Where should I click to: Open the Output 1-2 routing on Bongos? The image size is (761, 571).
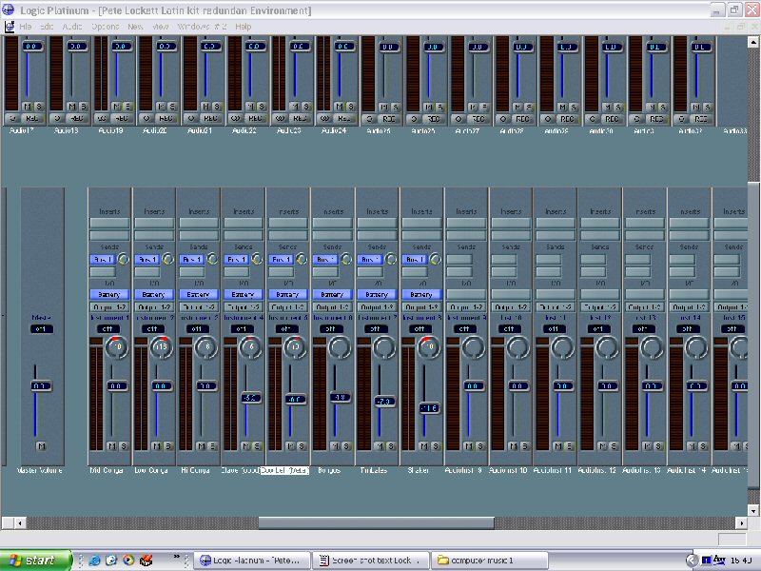coord(329,306)
